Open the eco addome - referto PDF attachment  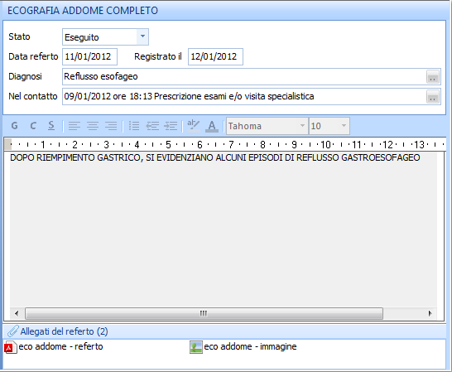click(x=54, y=347)
